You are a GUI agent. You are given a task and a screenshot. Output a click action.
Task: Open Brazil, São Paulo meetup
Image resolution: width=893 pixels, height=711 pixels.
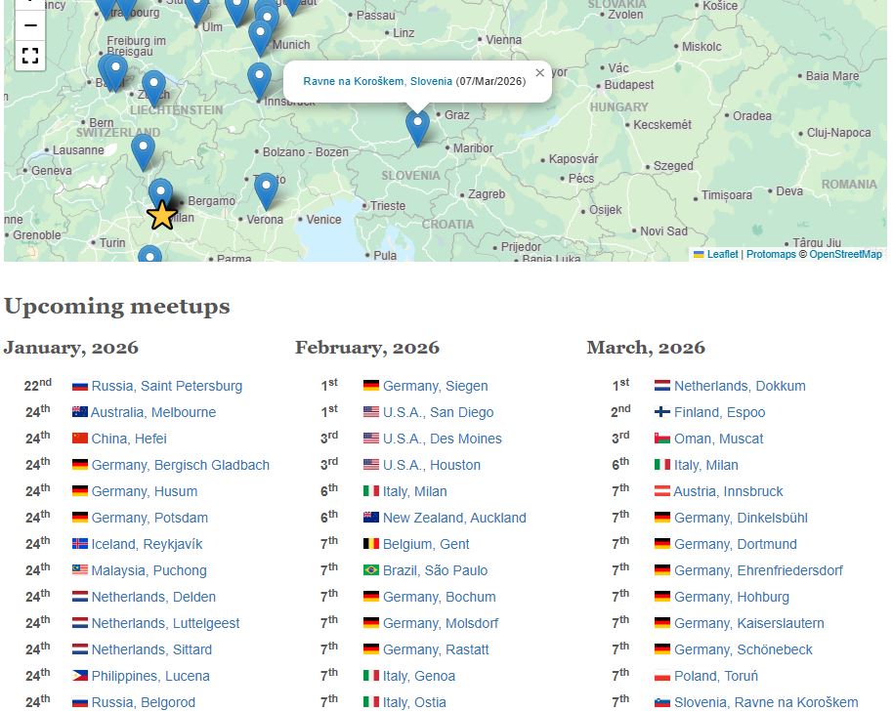435,570
